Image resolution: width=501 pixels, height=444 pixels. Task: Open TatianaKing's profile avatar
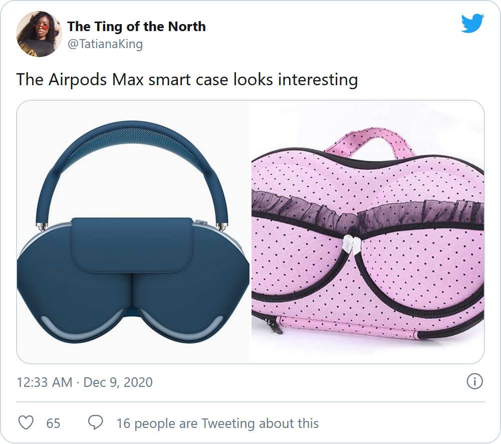click(x=39, y=34)
